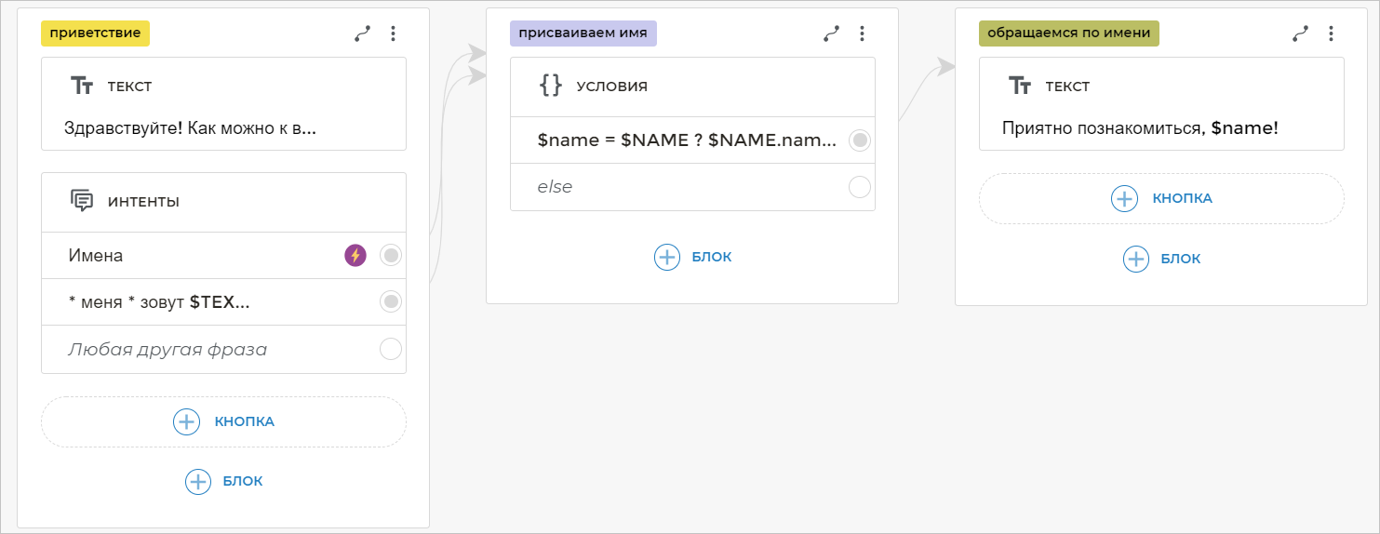1380x534 pixels.
Task: Add a Кнопка in приветствие card
Action: tap(223, 421)
